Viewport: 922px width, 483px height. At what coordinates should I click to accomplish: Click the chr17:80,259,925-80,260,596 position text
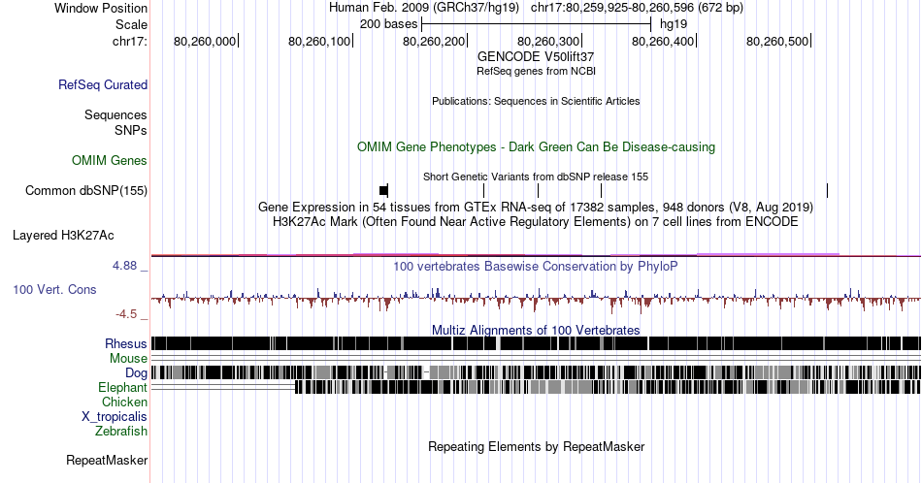637,8
